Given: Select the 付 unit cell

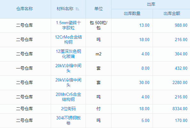Looking at the screenshot, I should coord(99,109).
